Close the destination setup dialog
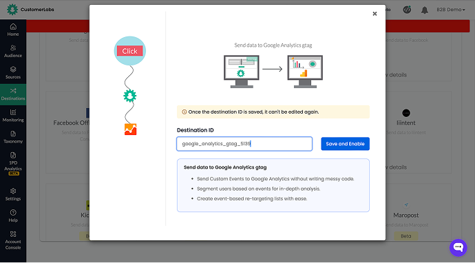 [x=374, y=14]
